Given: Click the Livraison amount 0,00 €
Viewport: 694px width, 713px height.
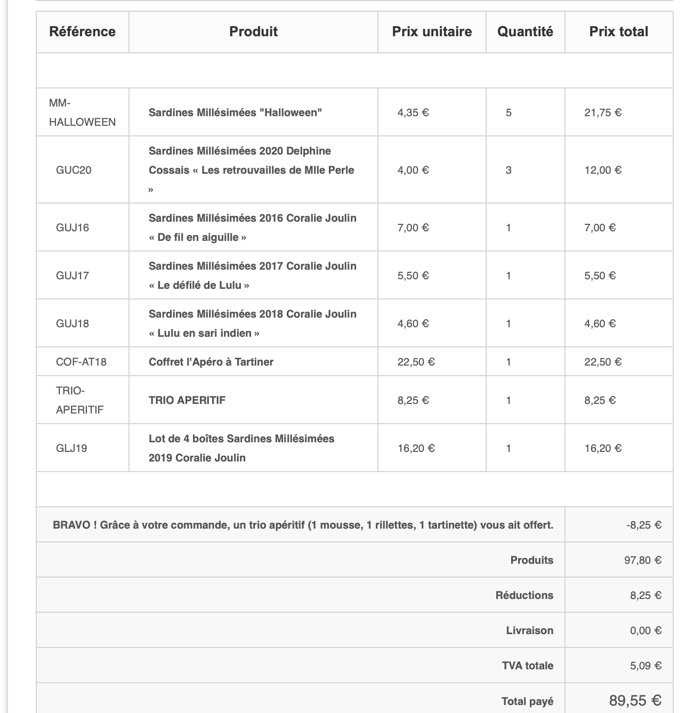Looking at the screenshot, I should click(645, 630).
